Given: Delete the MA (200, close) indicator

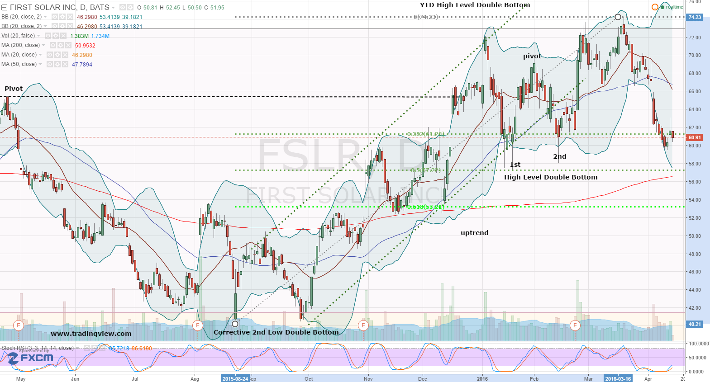Looking at the screenshot, I should 68,46.
